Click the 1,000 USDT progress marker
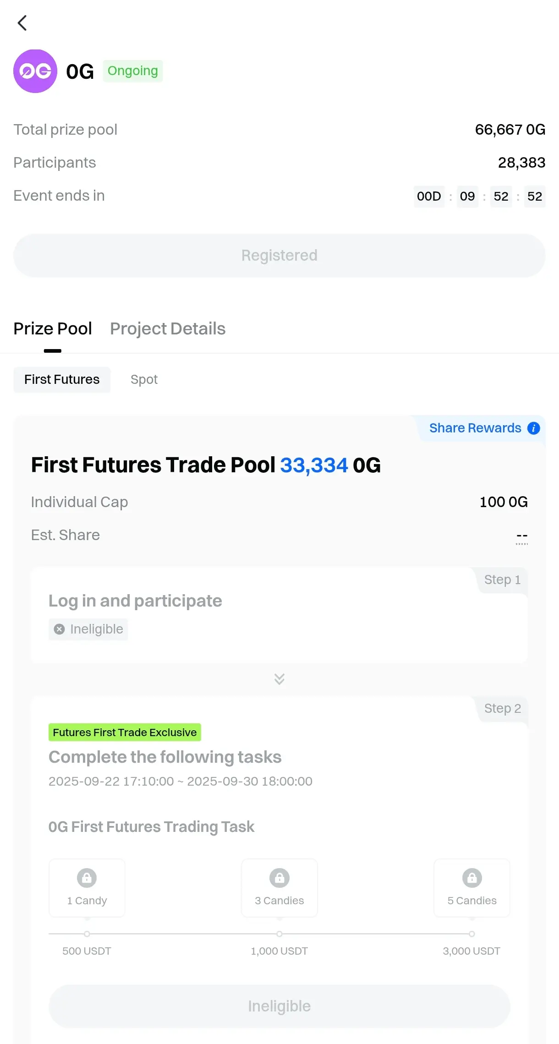The image size is (559, 1044). click(279, 934)
